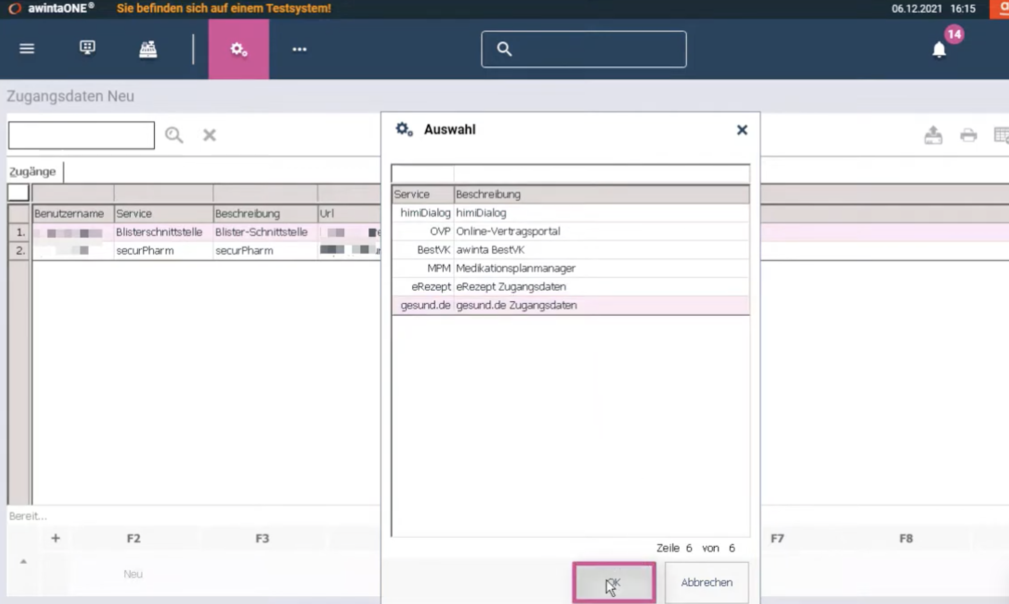The width and height of the screenshot is (1009, 604).
Task: Select the eRezept Zugangsdaten row
Action: point(570,287)
